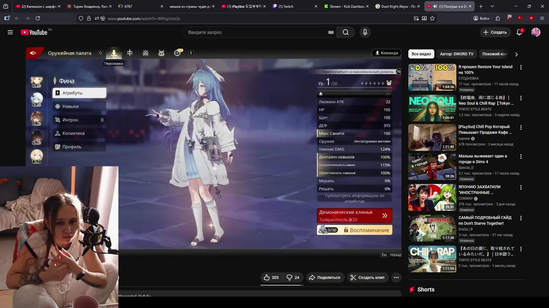Click the gift icon beside level stars

click(x=389, y=83)
